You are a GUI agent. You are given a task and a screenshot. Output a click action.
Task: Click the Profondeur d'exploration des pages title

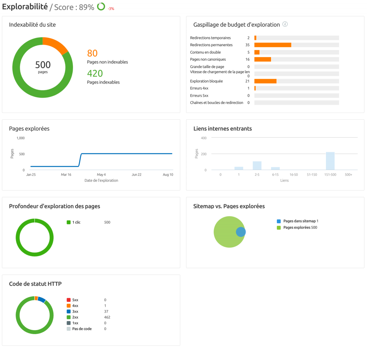pos(55,206)
